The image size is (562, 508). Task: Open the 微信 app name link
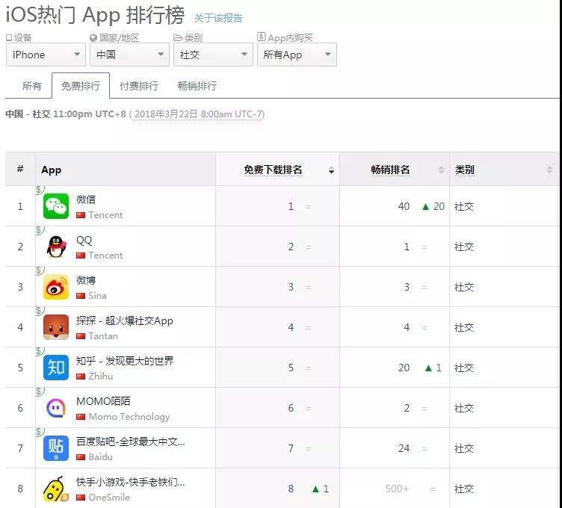coord(86,199)
